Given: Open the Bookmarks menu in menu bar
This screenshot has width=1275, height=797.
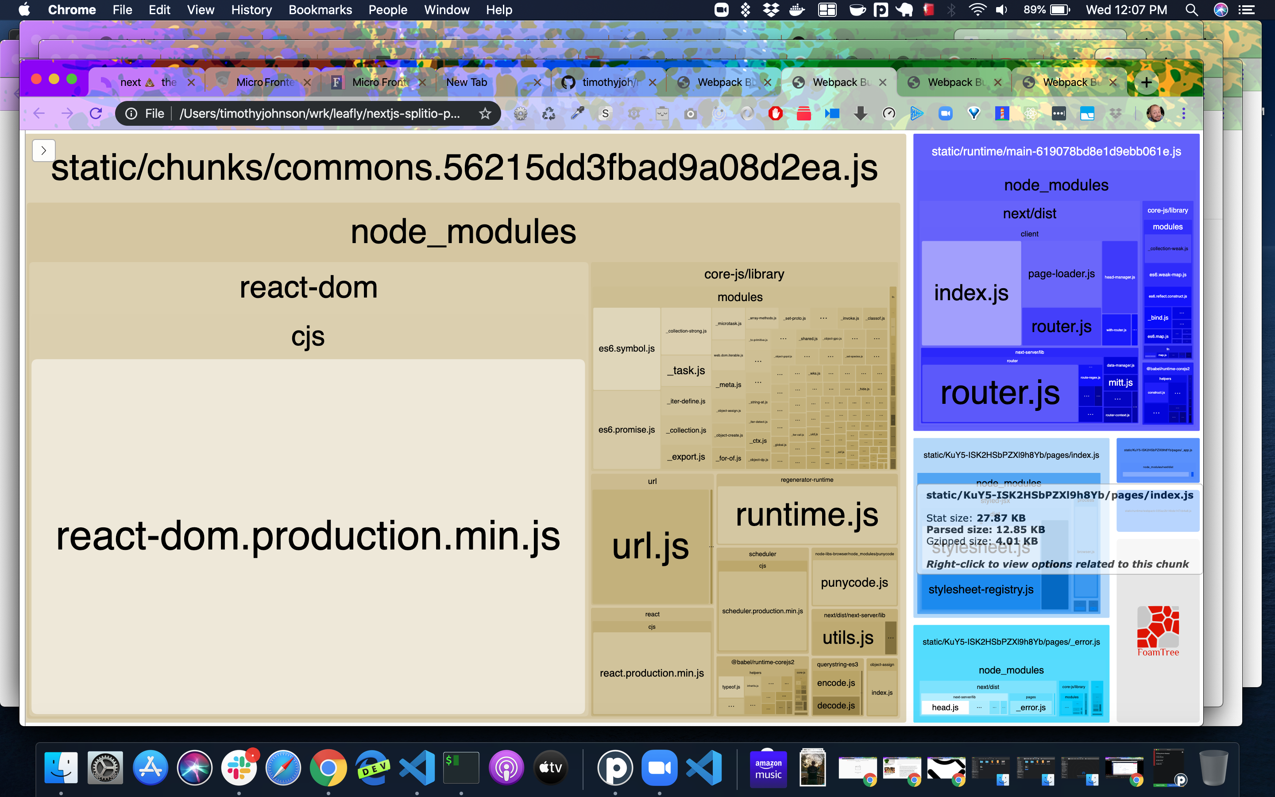Looking at the screenshot, I should [320, 9].
